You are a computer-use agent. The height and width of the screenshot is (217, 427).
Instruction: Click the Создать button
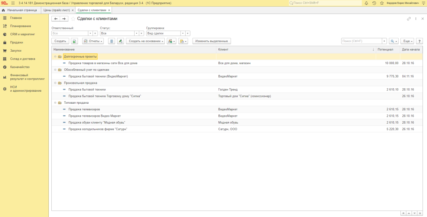(60, 41)
